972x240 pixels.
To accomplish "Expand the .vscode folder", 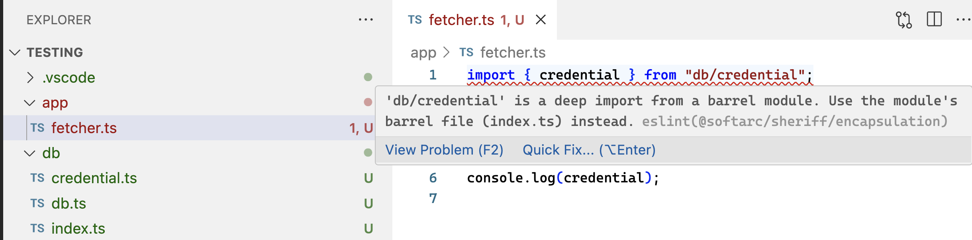I will coord(30,77).
